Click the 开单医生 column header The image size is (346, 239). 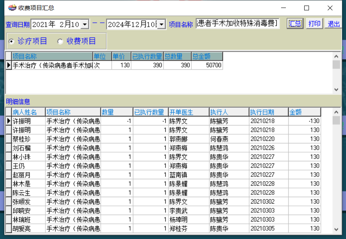pyautogui.click(x=189, y=112)
